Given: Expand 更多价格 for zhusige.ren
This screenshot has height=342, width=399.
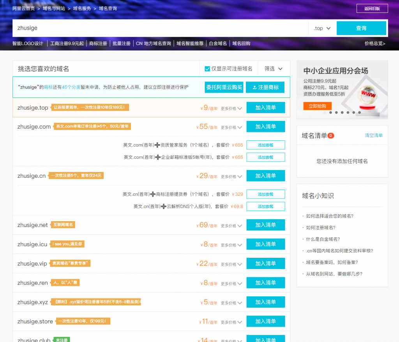Looking at the screenshot, I should click(231, 284).
